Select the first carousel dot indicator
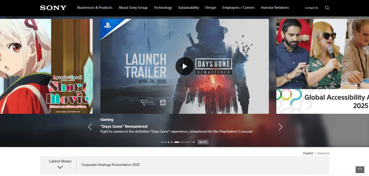 pos(162,142)
